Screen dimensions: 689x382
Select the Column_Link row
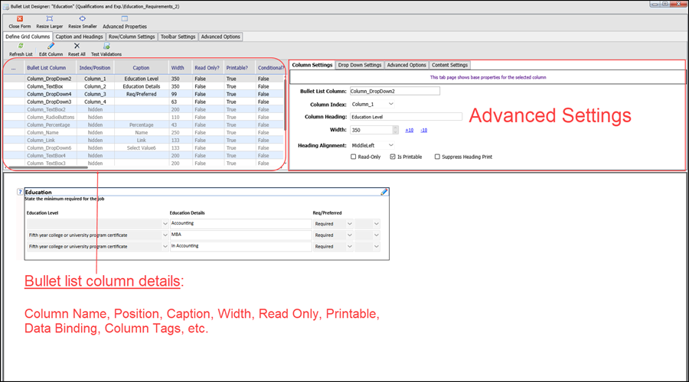pyautogui.click(x=144, y=141)
